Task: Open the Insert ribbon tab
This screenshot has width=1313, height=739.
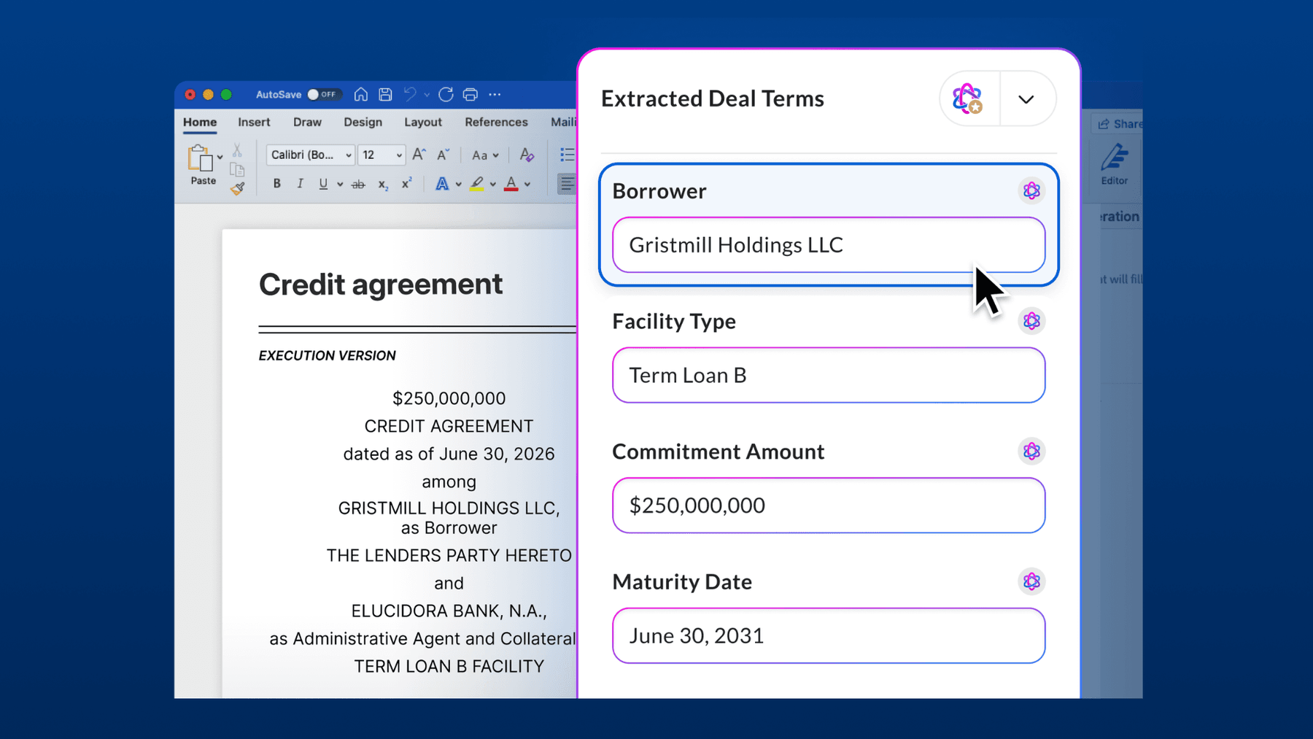Action: pyautogui.click(x=254, y=122)
